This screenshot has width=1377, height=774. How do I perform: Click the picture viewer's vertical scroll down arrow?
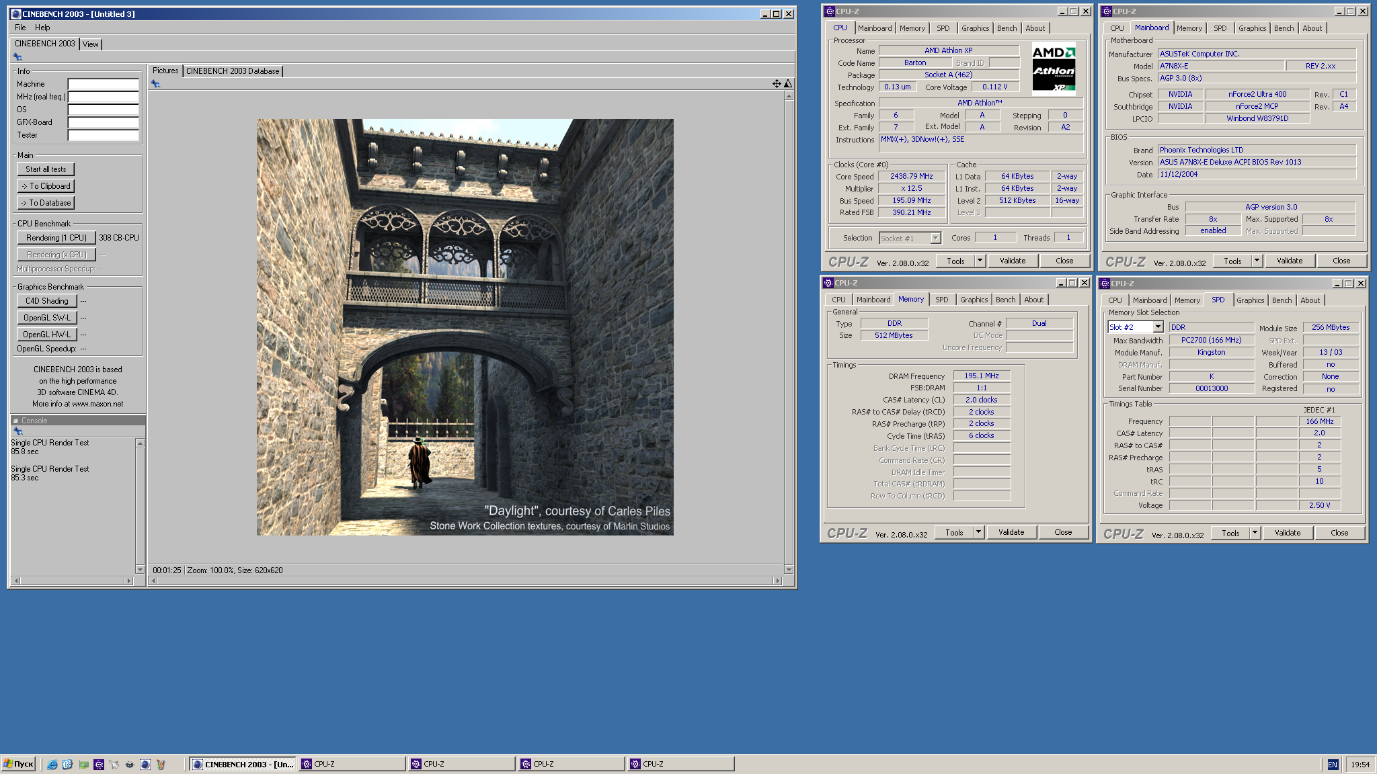coord(789,570)
